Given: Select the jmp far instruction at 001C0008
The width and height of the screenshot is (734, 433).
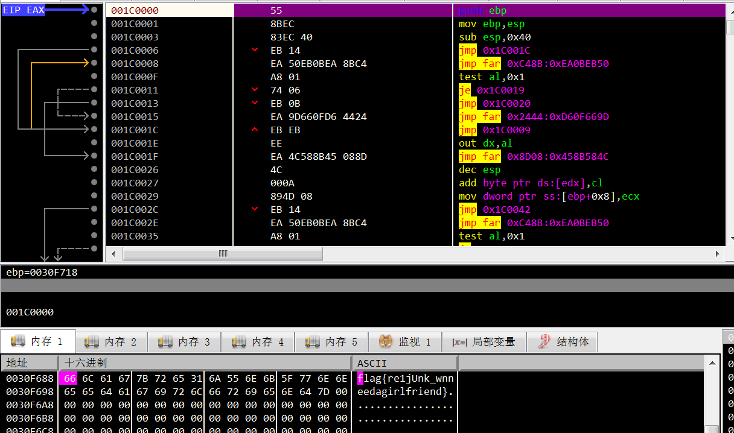Looking at the screenshot, I should coord(534,63).
